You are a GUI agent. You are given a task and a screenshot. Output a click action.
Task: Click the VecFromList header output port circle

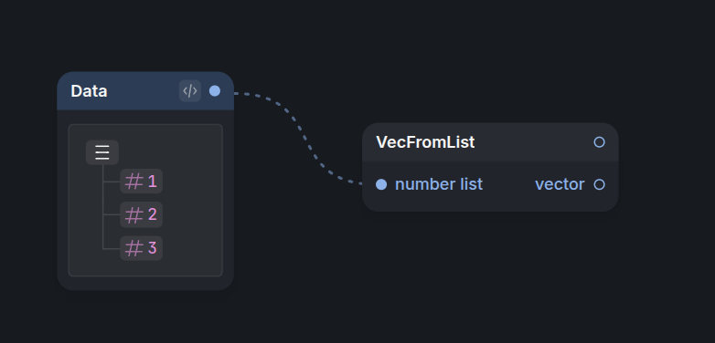(x=599, y=142)
